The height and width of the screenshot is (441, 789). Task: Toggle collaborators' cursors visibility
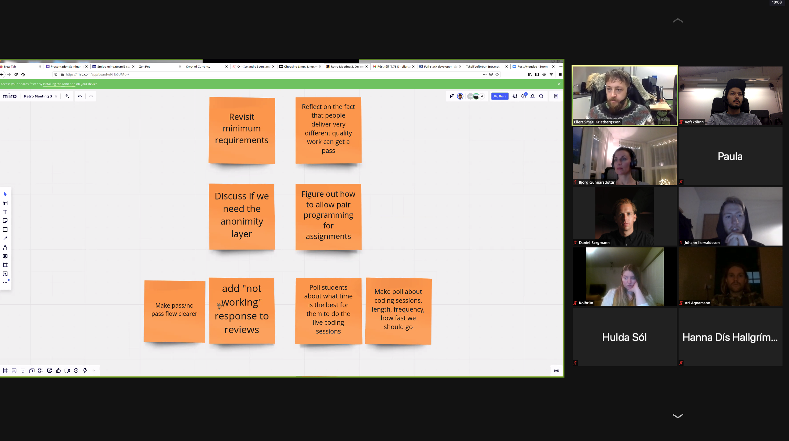pos(452,96)
